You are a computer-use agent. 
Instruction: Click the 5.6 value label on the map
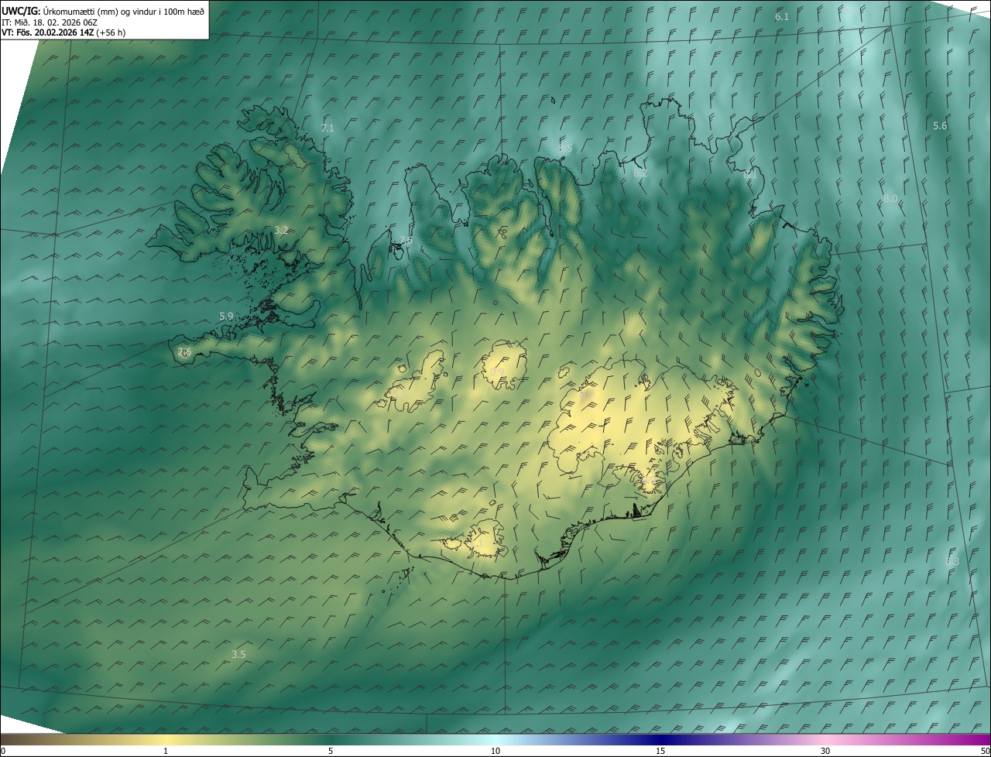point(940,126)
